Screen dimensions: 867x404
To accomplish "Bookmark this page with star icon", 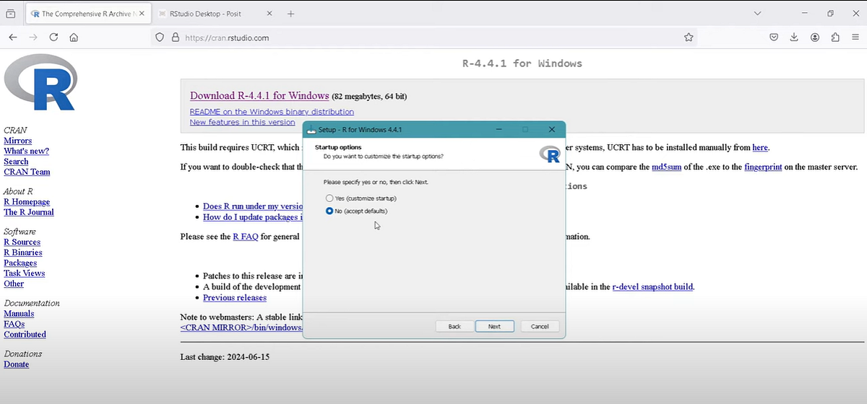I will click(x=689, y=38).
